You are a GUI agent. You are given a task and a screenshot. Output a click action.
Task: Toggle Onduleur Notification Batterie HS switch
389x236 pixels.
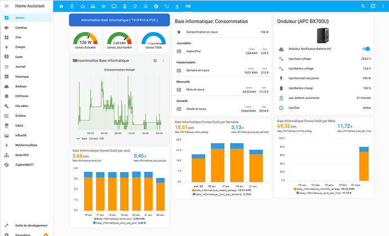click(x=366, y=49)
